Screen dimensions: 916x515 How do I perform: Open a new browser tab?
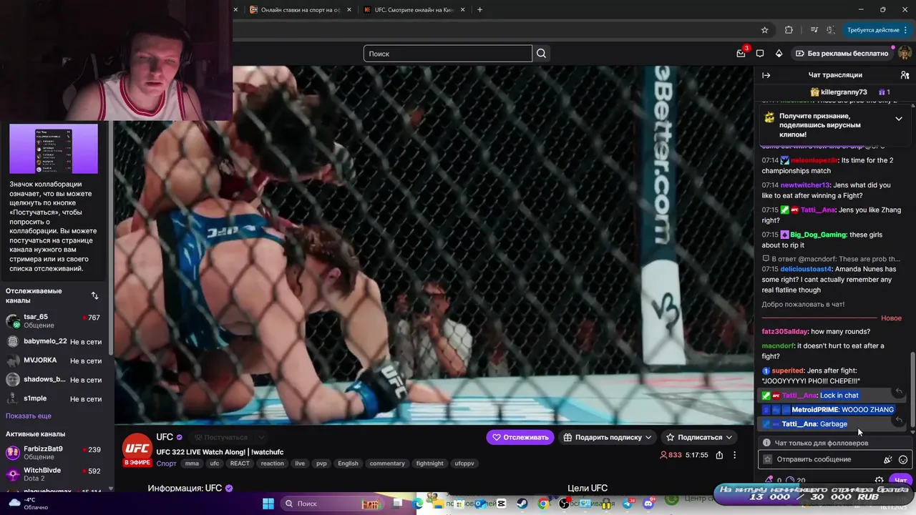[479, 10]
